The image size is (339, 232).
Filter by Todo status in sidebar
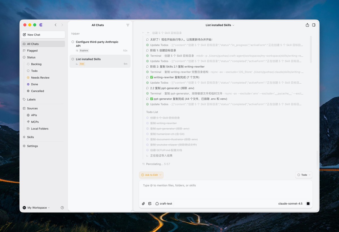pyautogui.click(x=45, y=71)
